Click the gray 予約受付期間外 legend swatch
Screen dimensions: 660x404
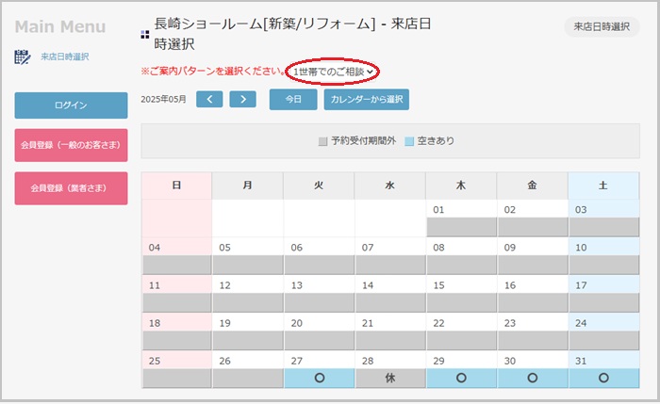(x=322, y=141)
